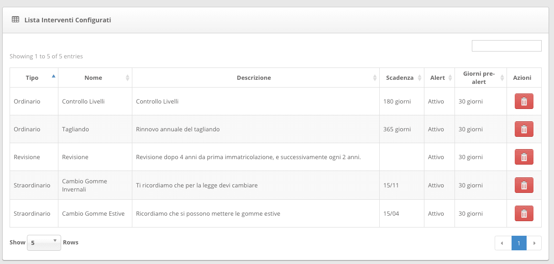Viewport: 554px width, 264px height.
Task: Delete the Tagliando row
Action: 524,129
